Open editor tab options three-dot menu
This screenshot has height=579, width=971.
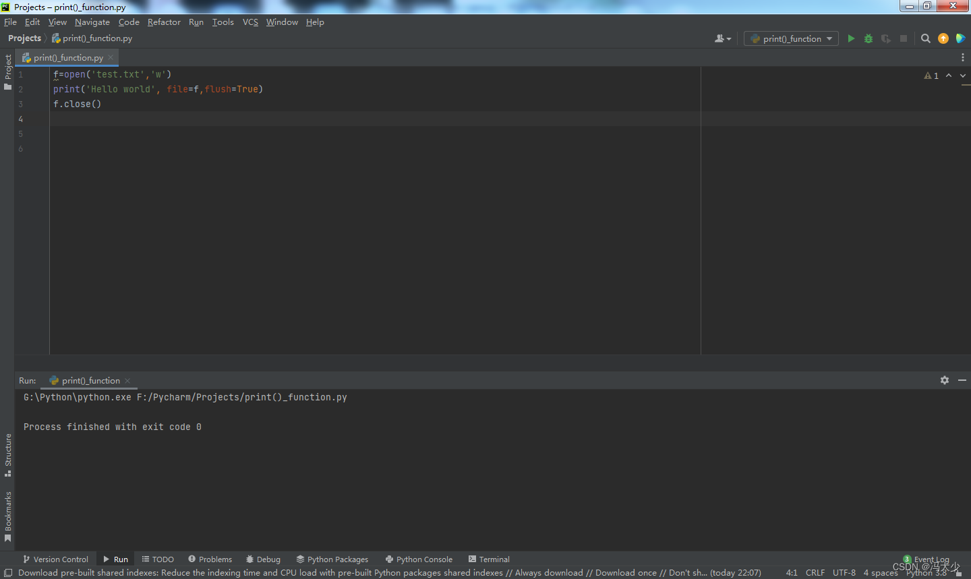coord(962,57)
